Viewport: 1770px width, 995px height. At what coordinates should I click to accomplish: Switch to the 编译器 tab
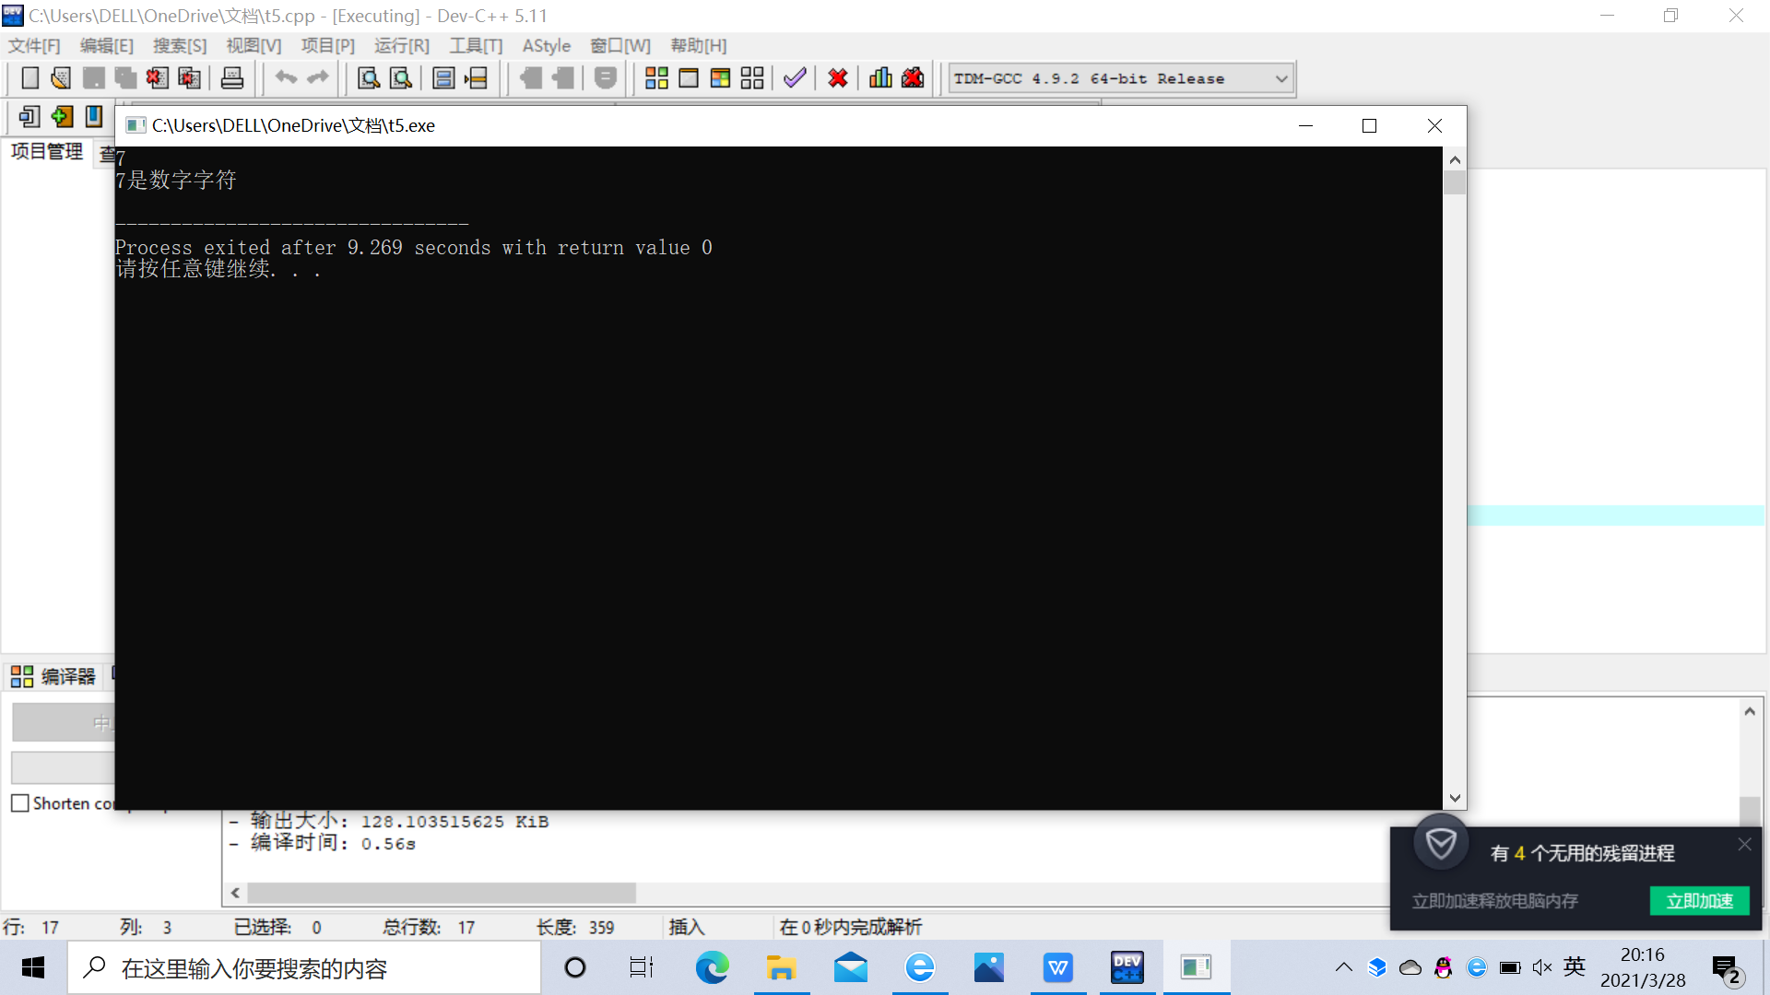point(54,676)
